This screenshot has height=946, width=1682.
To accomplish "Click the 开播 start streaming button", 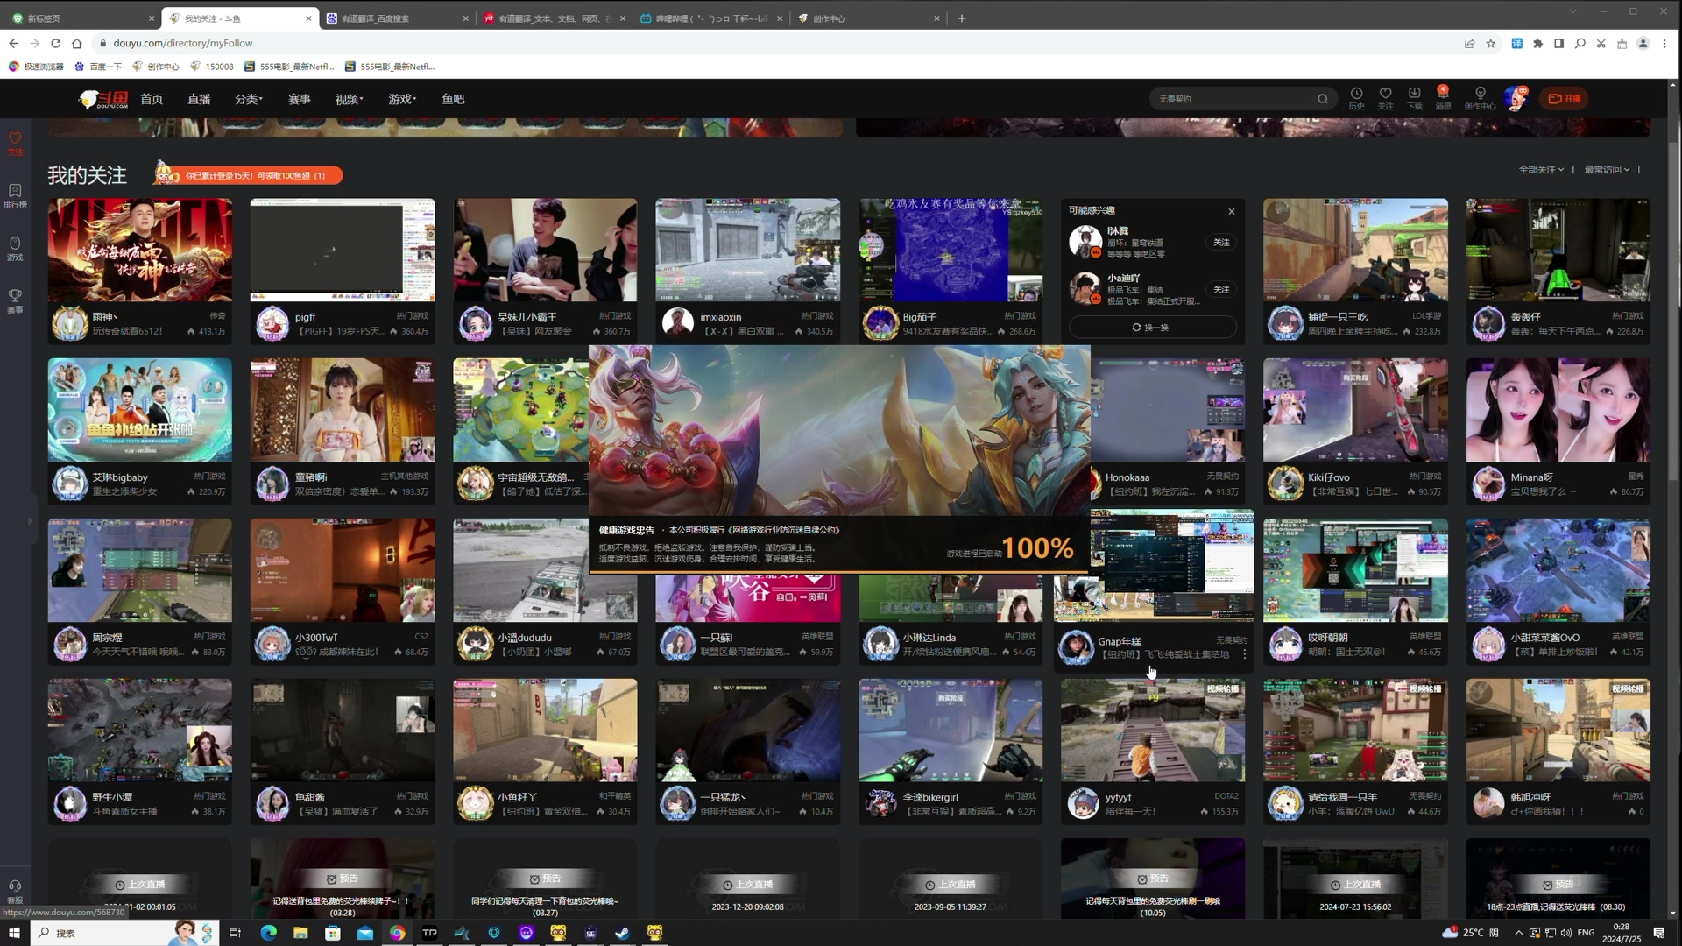I will tap(1565, 99).
